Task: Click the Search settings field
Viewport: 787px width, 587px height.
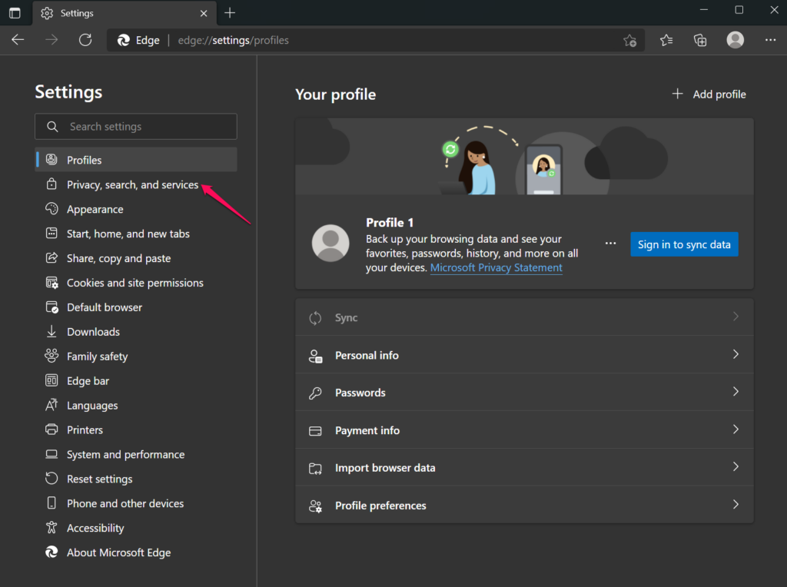Action: coord(135,127)
